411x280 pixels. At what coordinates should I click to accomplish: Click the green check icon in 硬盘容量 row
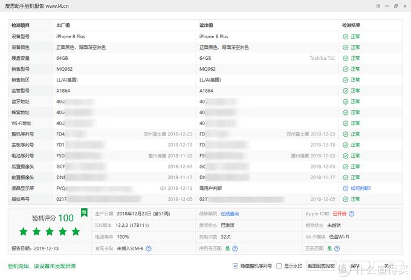pos(346,58)
